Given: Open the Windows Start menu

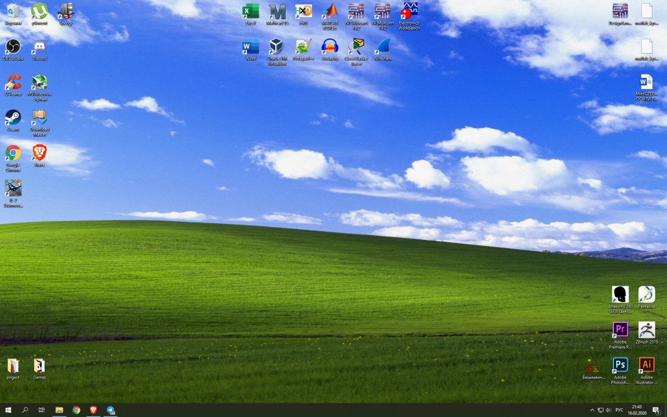Looking at the screenshot, I should 8,410.
